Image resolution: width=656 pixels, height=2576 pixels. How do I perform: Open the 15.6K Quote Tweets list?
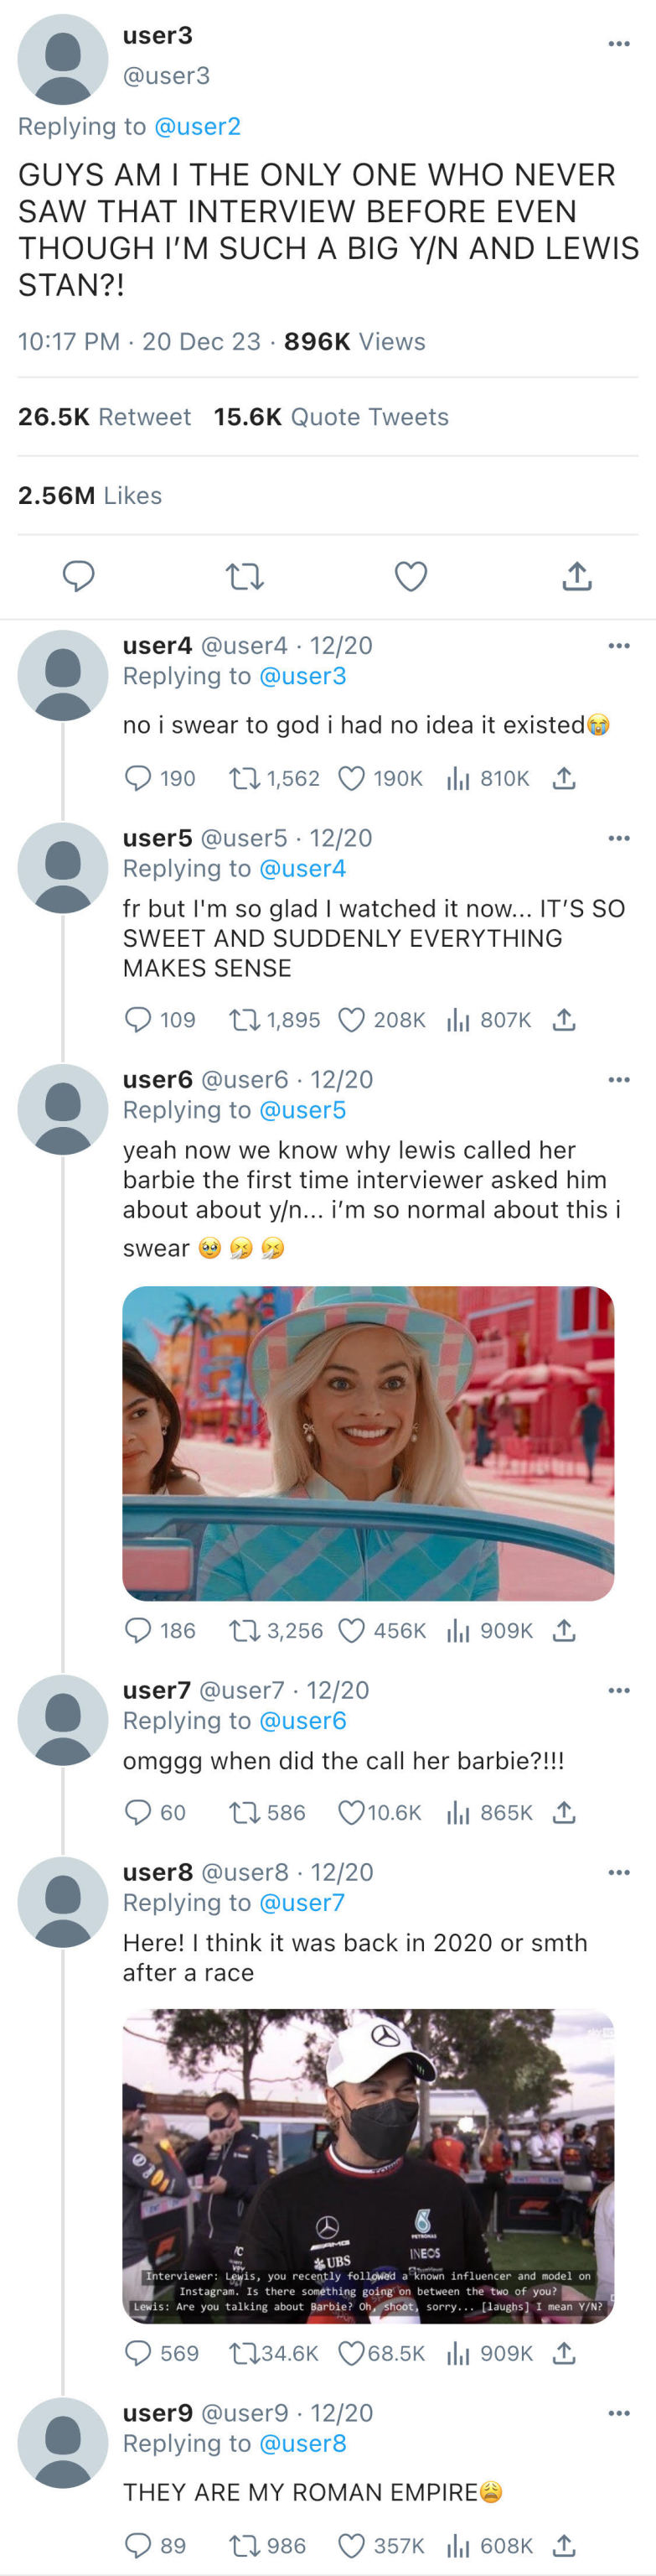pos(330,417)
